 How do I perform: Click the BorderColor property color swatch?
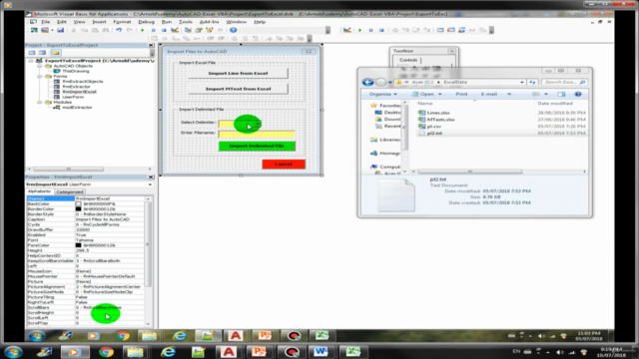[x=78, y=208]
